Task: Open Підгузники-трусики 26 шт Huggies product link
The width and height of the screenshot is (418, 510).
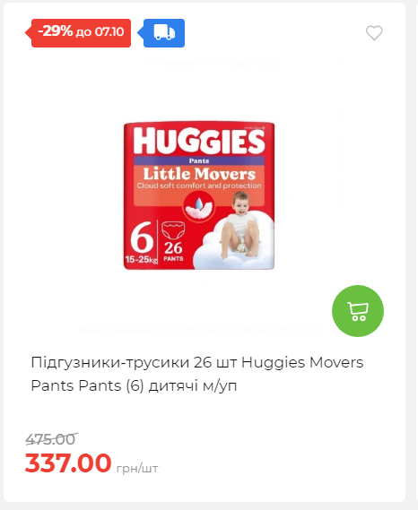Action: [197, 362]
